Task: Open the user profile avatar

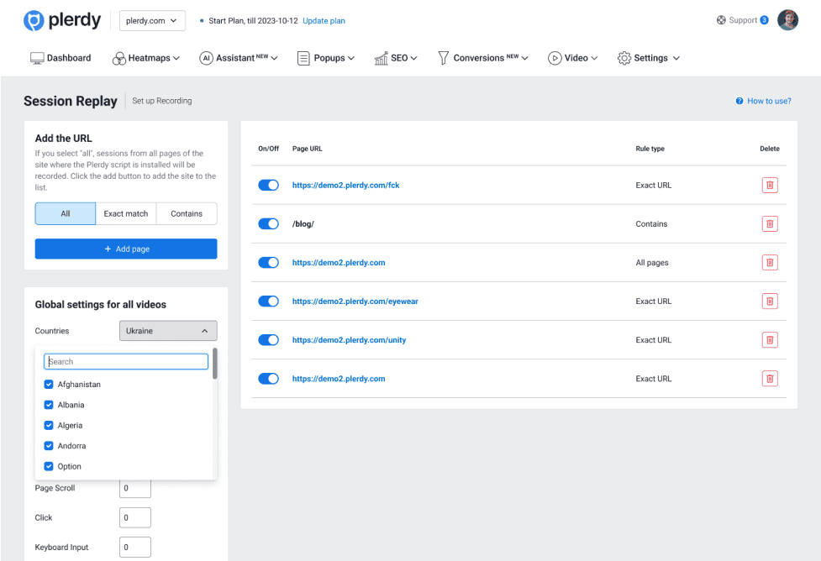Action: coord(787,20)
